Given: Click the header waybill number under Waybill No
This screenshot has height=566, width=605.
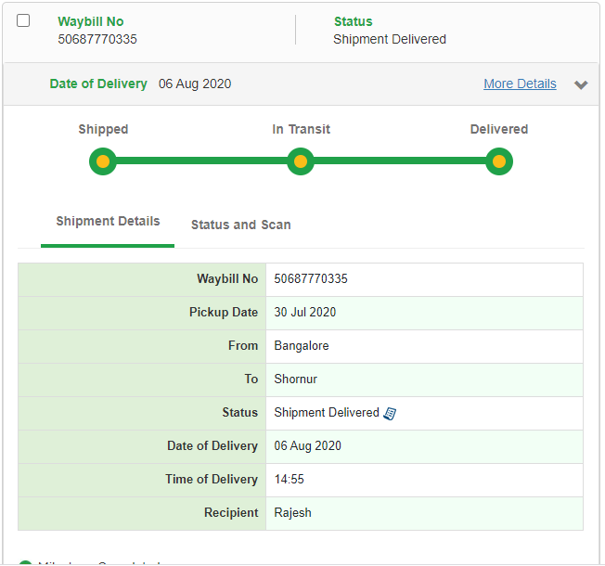Looking at the screenshot, I should click(97, 39).
